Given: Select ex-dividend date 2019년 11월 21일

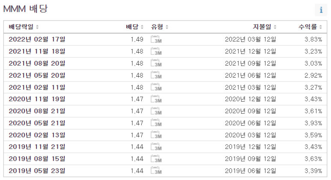Looking at the screenshot, I should tap(37, 147).
